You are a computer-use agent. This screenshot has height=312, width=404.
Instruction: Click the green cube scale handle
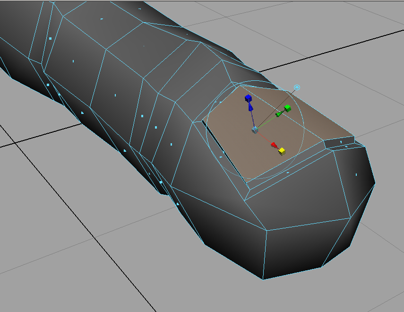[288, 109]
